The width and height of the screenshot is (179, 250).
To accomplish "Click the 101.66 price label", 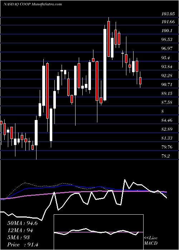I will (x=168, y=22).
